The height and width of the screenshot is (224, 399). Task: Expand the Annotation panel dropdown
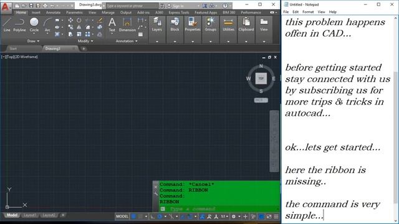tap(127, 41)
